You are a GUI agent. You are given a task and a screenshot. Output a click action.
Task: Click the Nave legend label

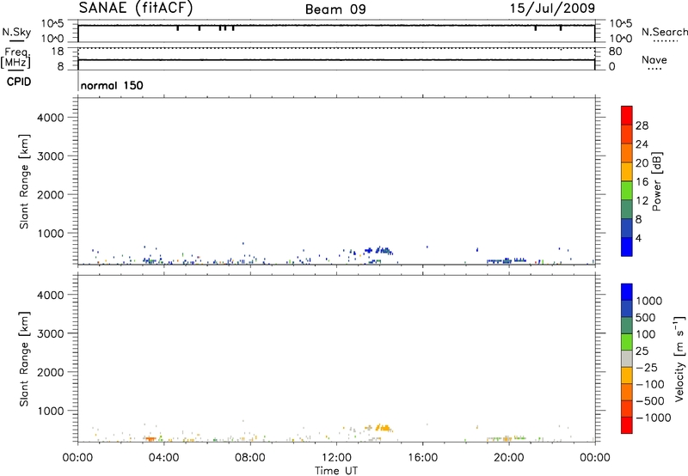pyautogui.click(x=654, y=59)
